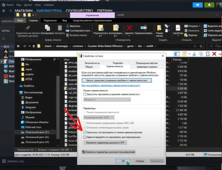The height and width of the screenshot is (170, 222).
Task: Click the manual compatibility settings help link
Action: (x=111, y=85)
